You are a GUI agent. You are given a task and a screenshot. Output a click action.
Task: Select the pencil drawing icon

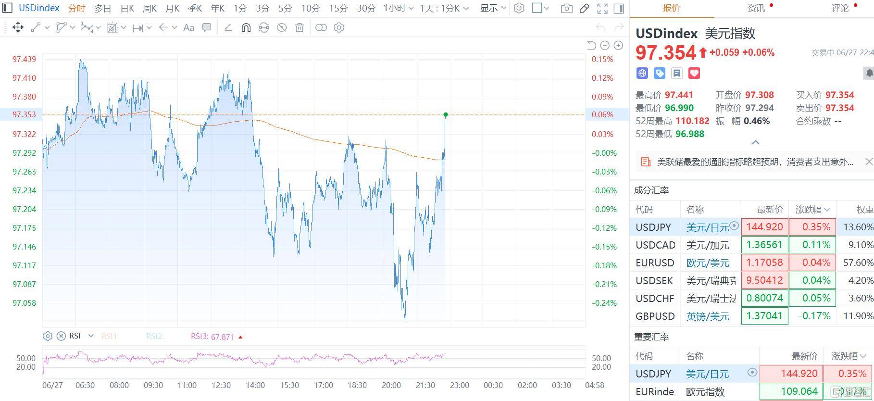point(585,8)
